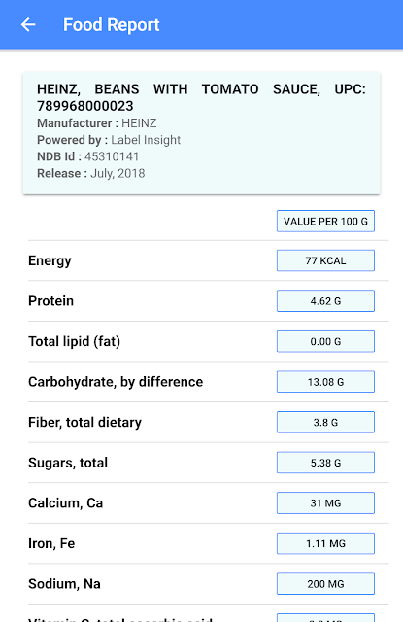Select the Protein row label

pyautogui.click(x=50, y=301)
